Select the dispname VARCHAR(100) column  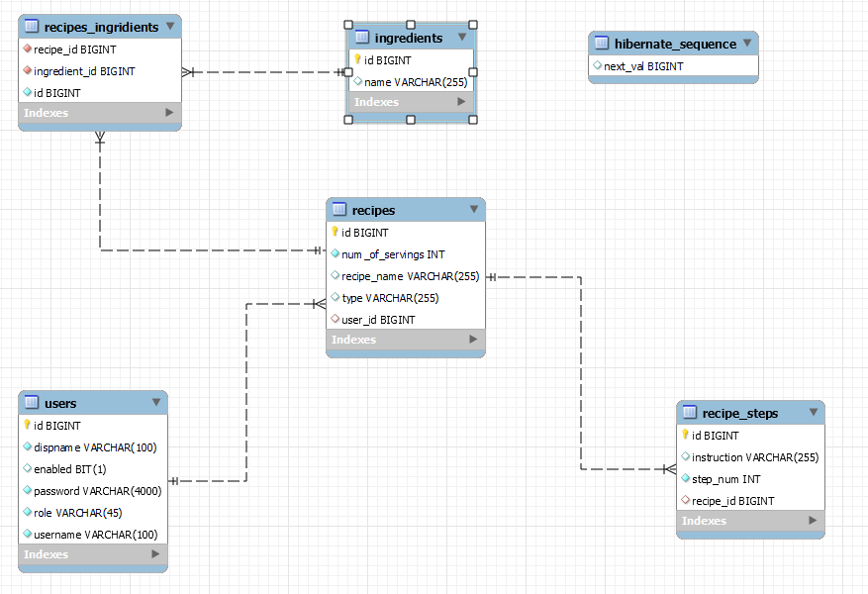tap(93, 447)
